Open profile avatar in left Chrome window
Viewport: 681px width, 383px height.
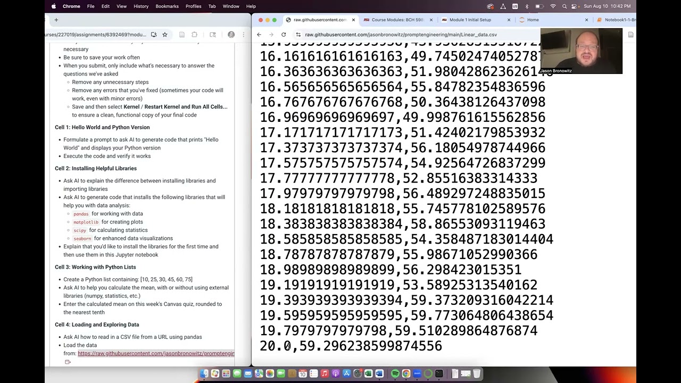click(231, 35)
